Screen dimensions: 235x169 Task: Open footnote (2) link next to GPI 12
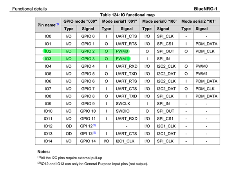(x=94, y=125)
